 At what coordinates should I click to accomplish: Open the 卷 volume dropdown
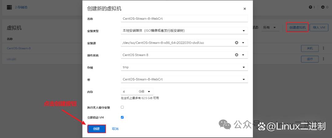(184, 79)
